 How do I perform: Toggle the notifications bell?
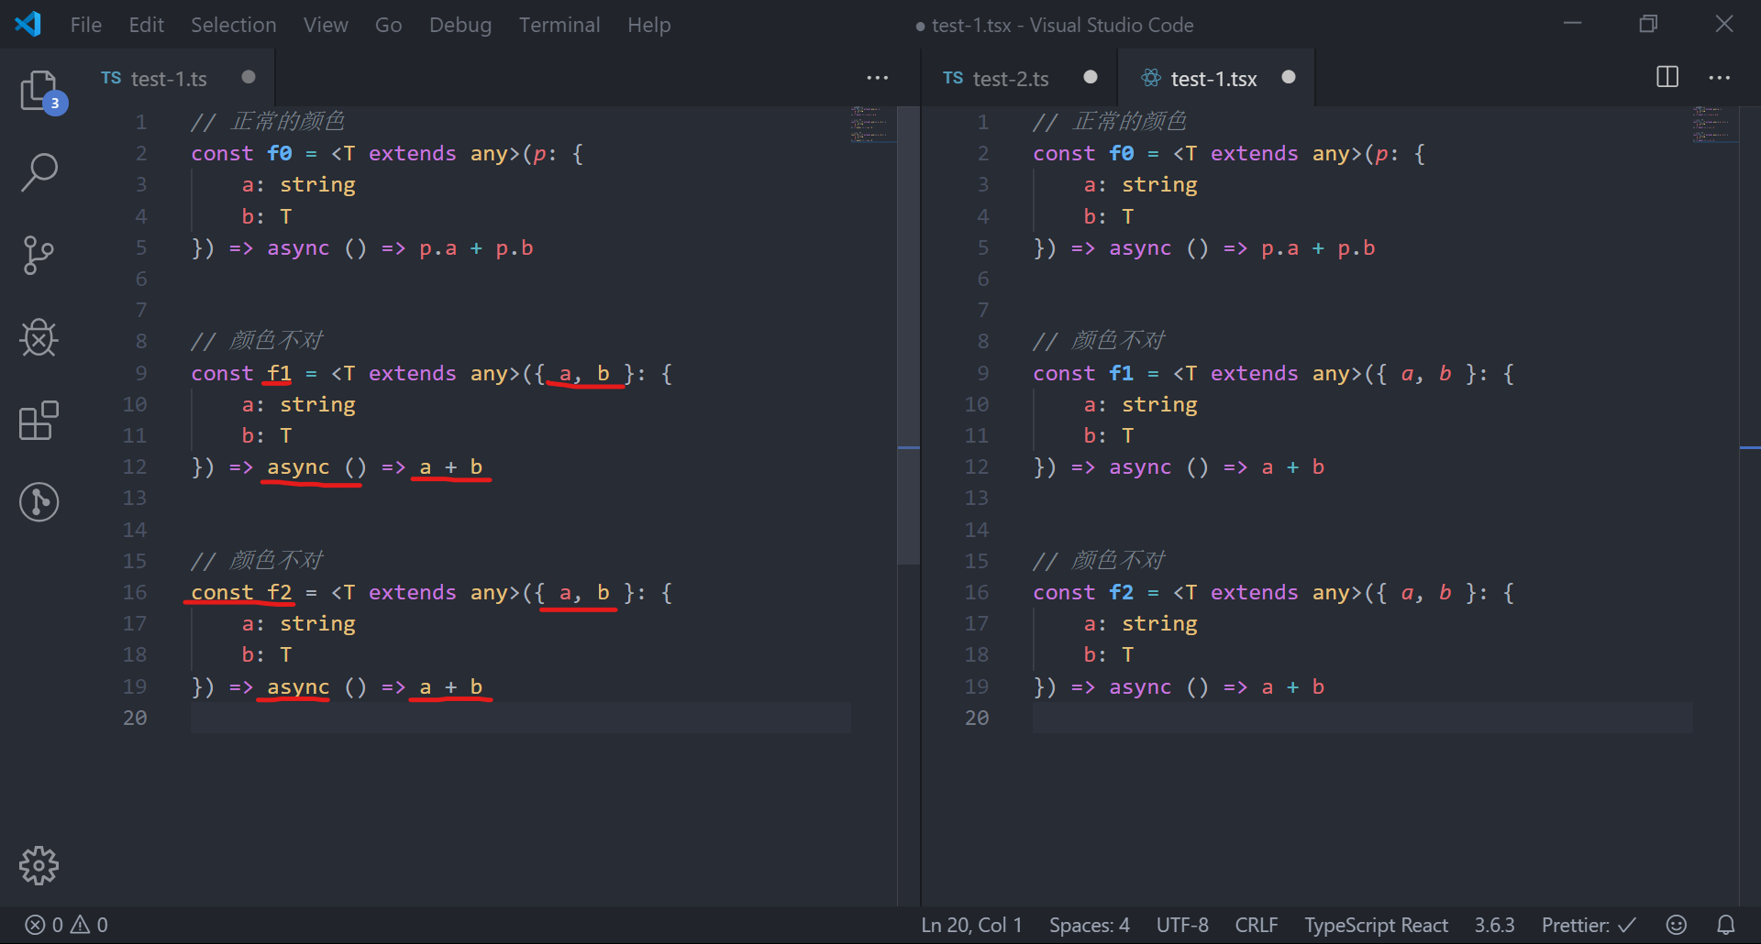click(1725, 925)
